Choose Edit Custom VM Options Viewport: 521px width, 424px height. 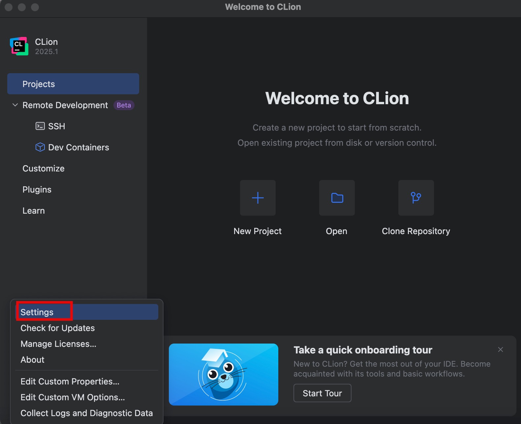click(73, 397)
